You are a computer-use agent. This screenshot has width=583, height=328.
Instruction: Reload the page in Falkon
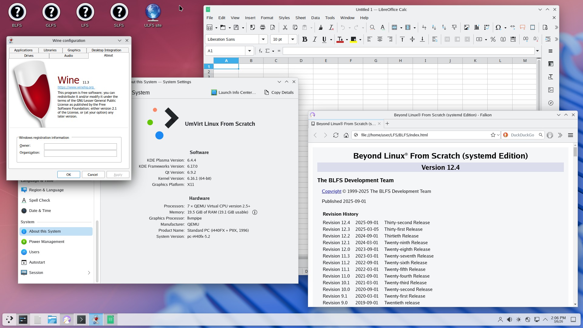click(336, 135)
